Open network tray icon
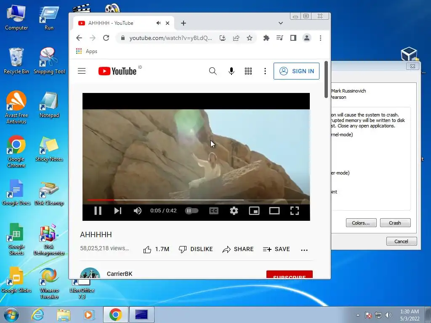This screenshot has height=323, width=431. point(378,315)
